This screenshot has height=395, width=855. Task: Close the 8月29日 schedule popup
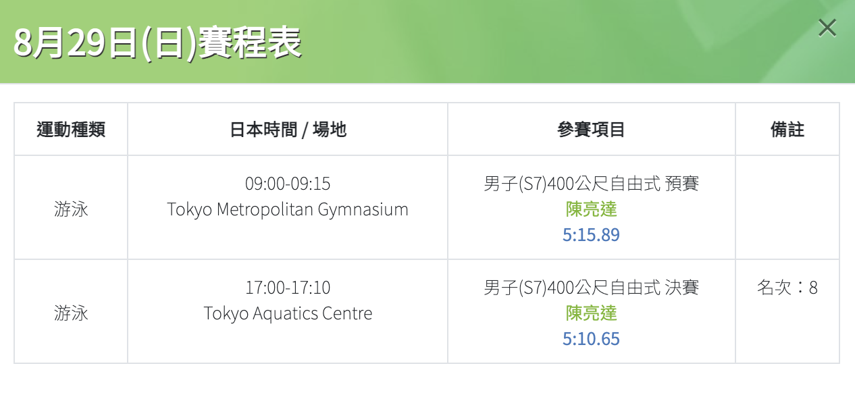pyautogui.click(x=827, y=28)
